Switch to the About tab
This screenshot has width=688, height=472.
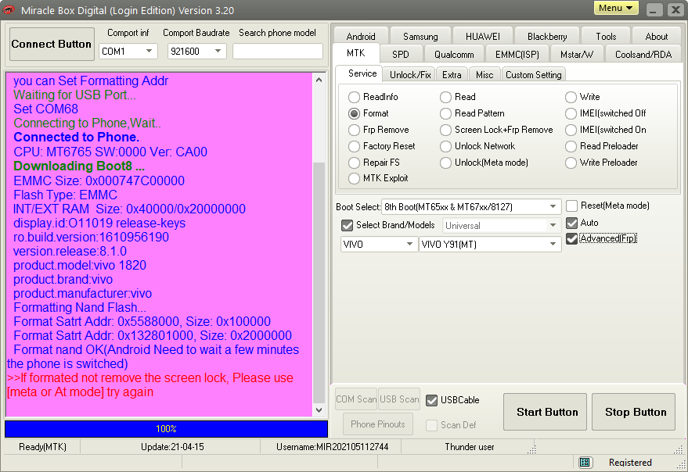click(x=657, y=37)
